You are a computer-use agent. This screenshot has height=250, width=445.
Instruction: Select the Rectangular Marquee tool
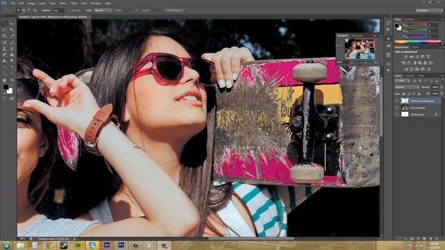5,24
